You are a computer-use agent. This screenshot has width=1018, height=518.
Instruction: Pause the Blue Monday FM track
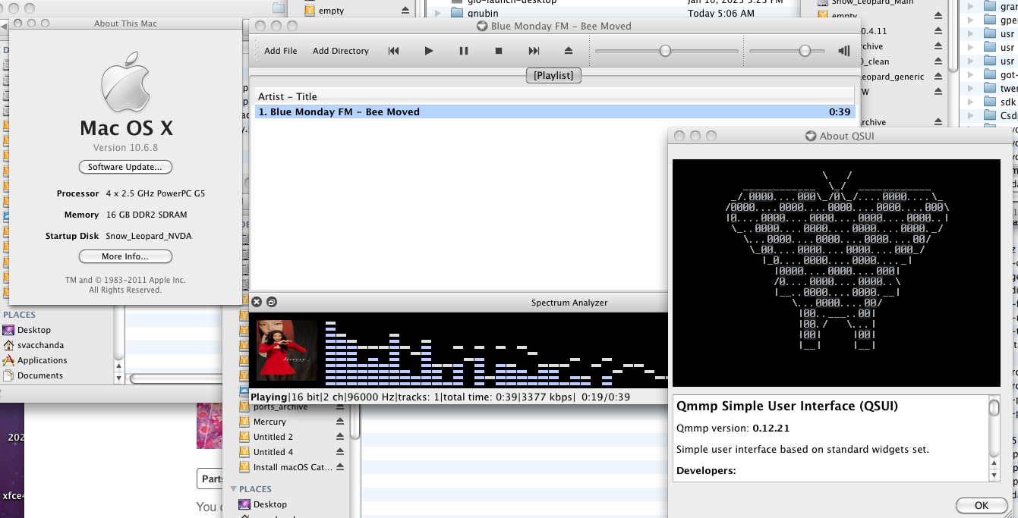pyautogui.click(x=464, y=51)
